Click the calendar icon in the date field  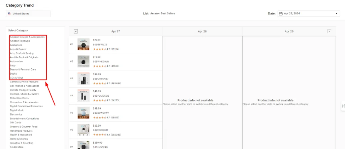pos(281,13)
